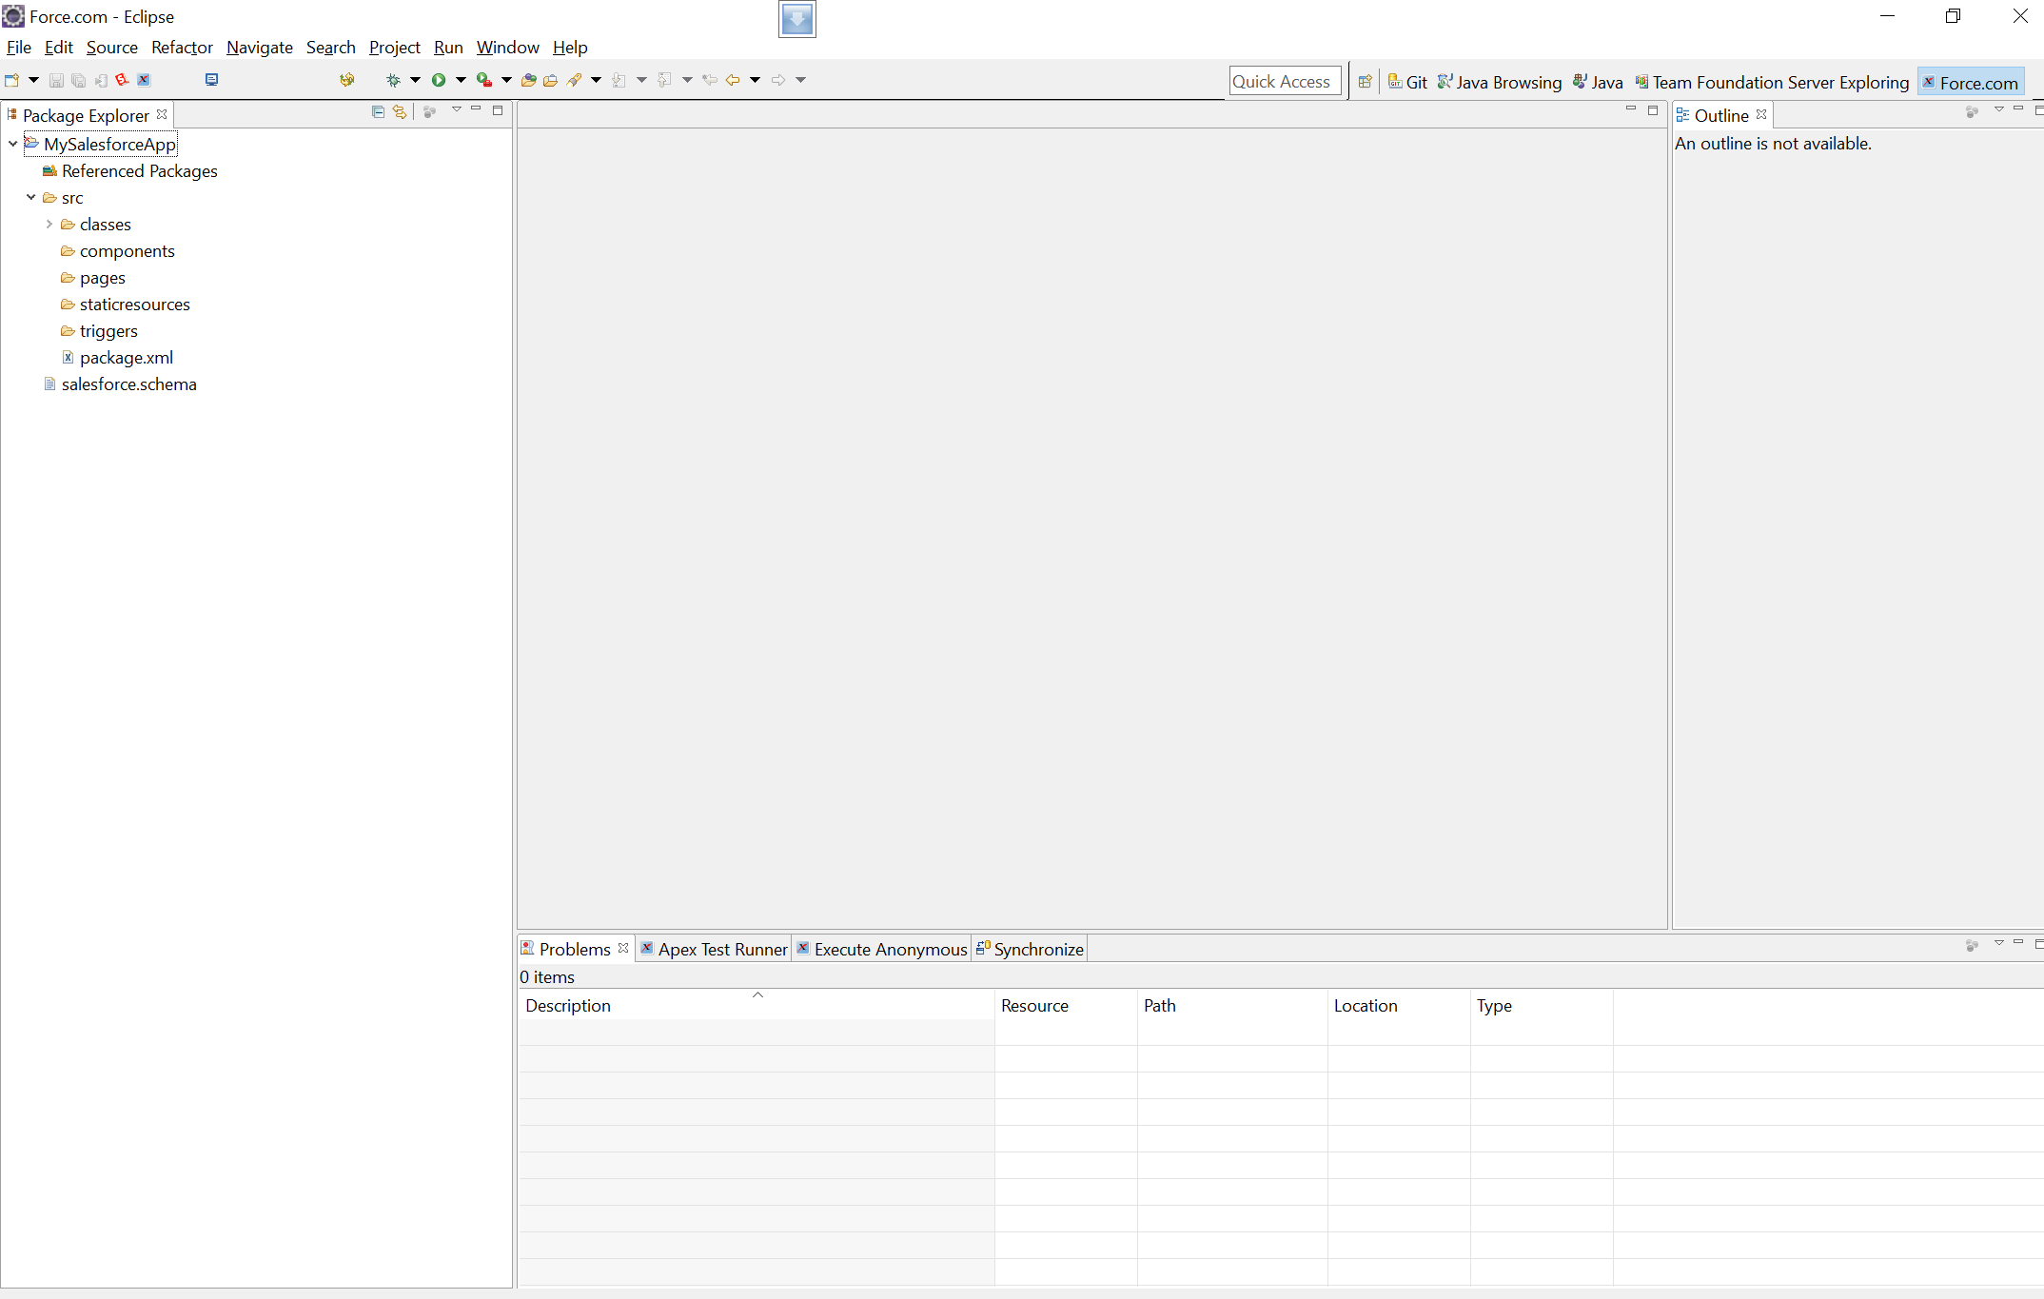The width and height of the screenshot is (2044, 1299).
Task: Expand the classes folder
Action: click(49, 224)
